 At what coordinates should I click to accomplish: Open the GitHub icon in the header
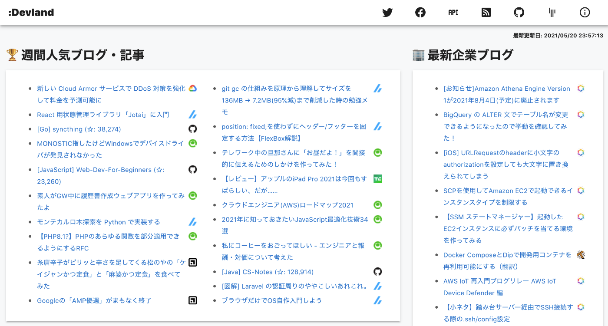(519, 13)
